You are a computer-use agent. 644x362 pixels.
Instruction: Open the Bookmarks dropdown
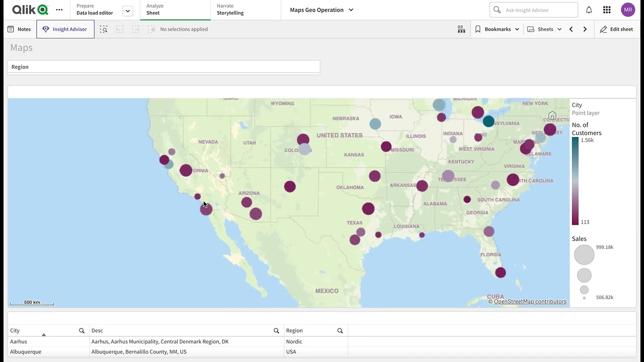coord(497,29)
